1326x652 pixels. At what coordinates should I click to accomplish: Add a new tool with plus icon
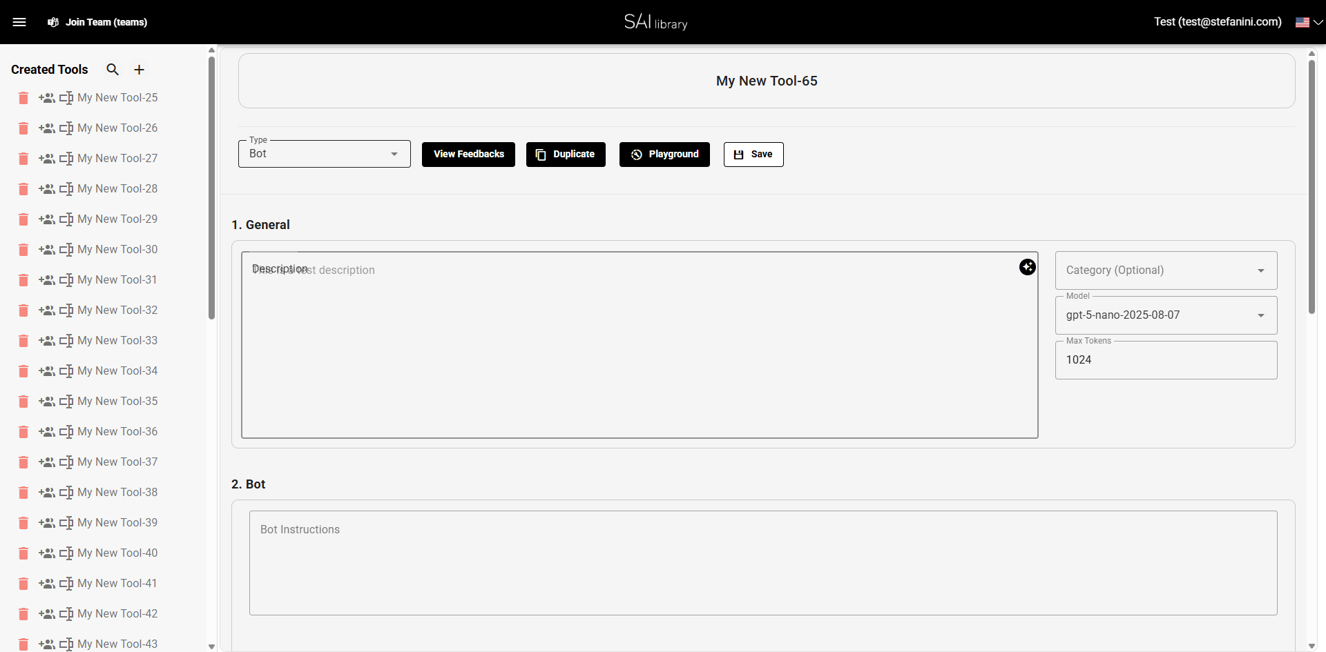click(139, 70)
